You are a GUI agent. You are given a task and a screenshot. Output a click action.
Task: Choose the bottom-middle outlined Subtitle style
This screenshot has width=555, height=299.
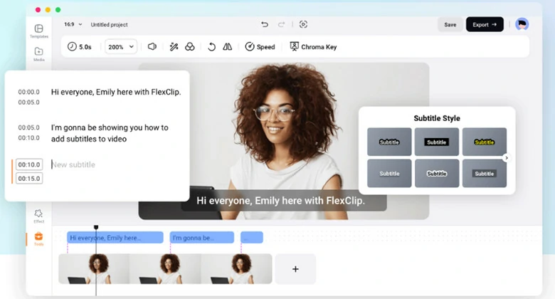437,173
